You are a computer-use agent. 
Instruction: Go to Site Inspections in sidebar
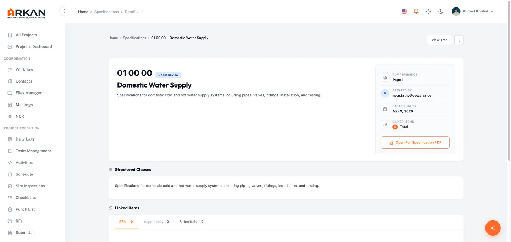(x=30, y=186)
